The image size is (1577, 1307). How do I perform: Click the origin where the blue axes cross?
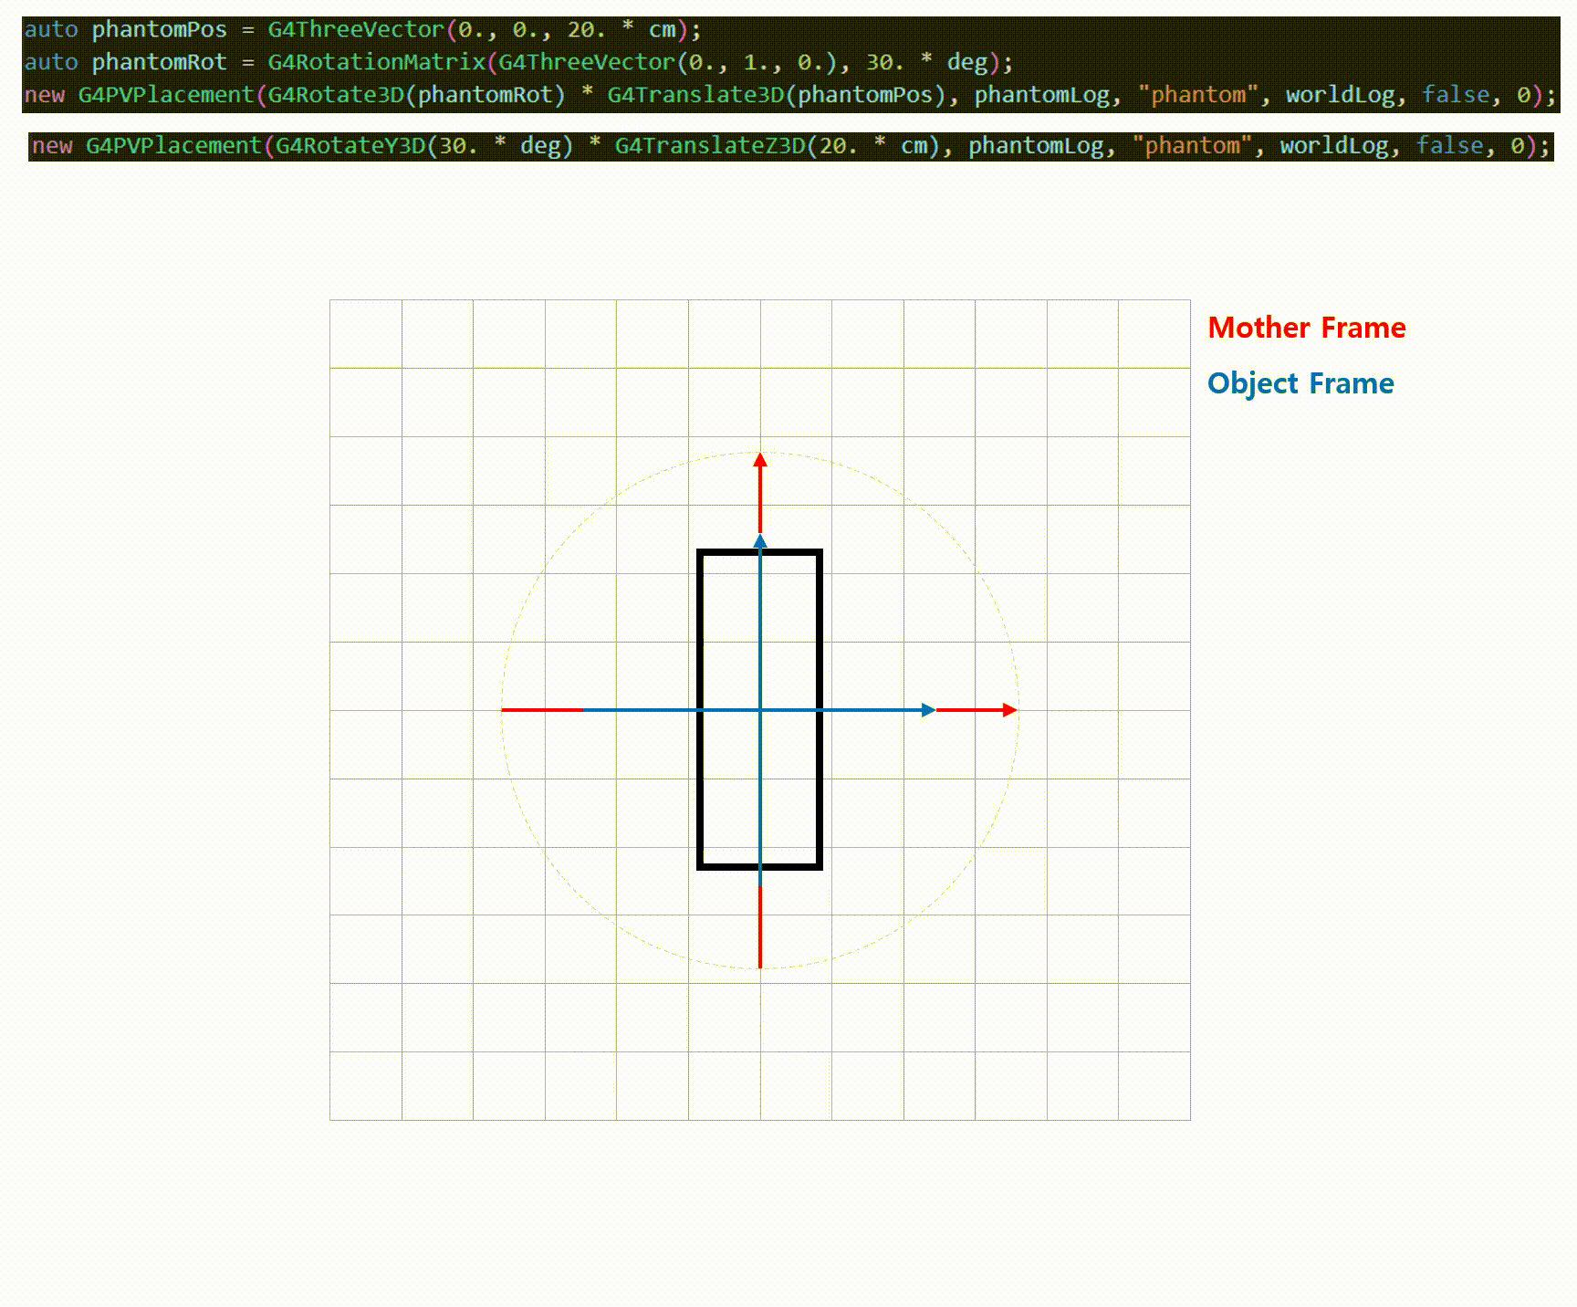(x=760, y=710)
